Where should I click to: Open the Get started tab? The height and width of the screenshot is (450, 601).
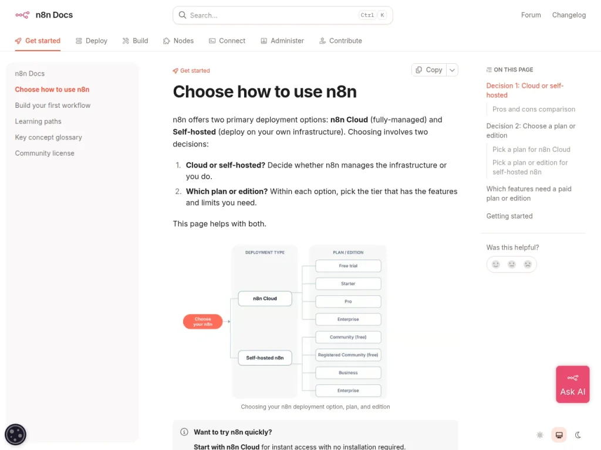pos(38,41)
